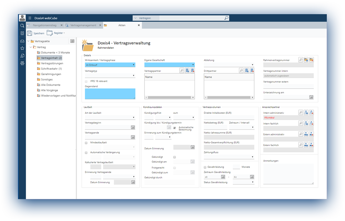Switch tree to table view icon

(72, 41)
